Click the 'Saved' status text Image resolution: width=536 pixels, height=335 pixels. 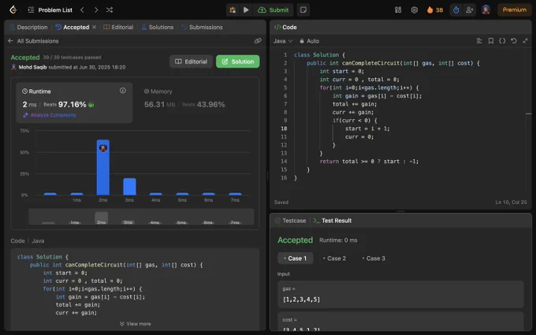tap(281, 203)
